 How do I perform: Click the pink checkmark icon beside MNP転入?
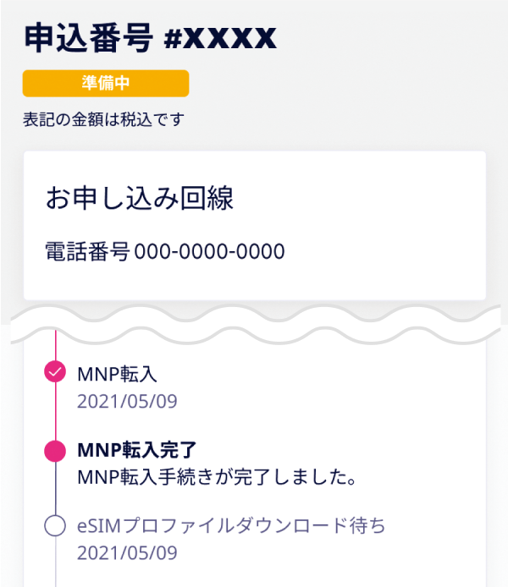coord(55,371)
